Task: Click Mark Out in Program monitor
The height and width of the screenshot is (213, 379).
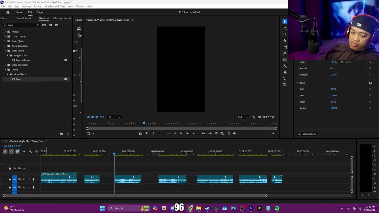Action: pyautogui.click(x=159, y=133)
